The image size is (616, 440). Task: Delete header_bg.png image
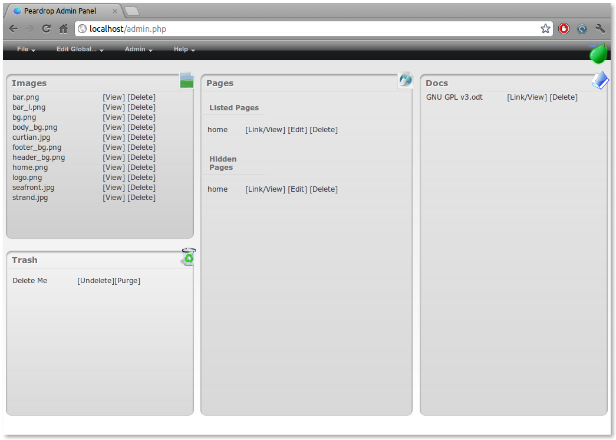click(x=141, y=157)
